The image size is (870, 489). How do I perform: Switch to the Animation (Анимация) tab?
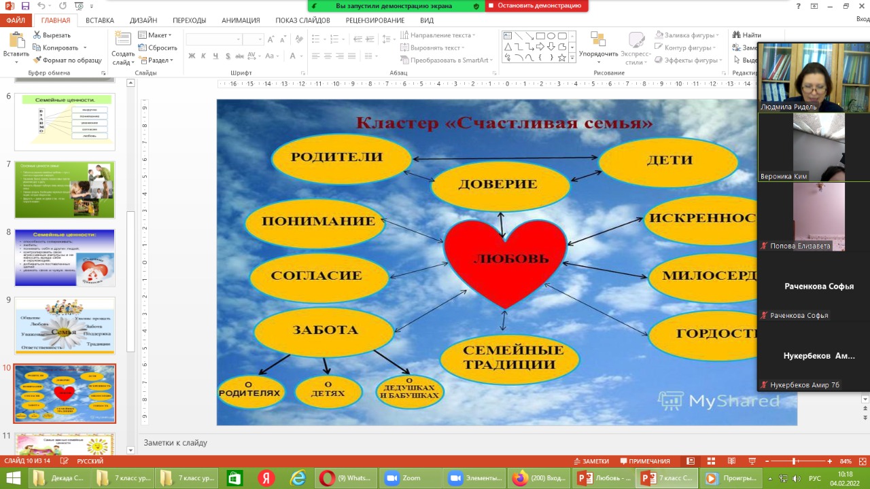click(241, 20)
